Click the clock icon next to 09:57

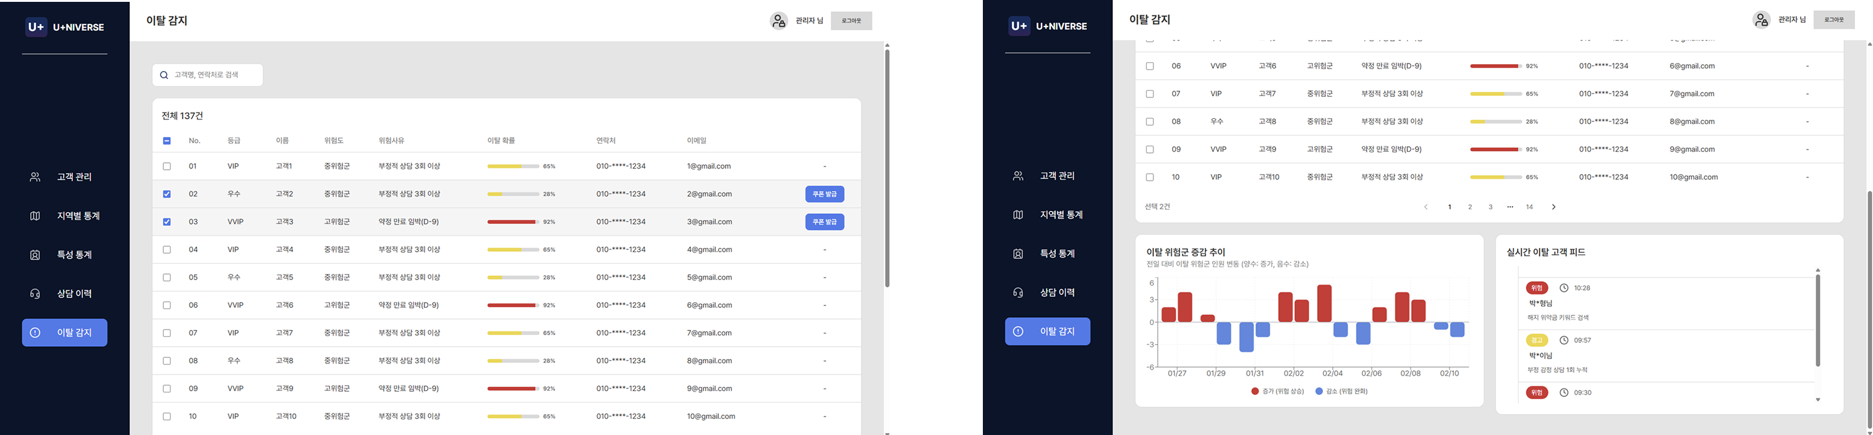[x=1564, y=341]
